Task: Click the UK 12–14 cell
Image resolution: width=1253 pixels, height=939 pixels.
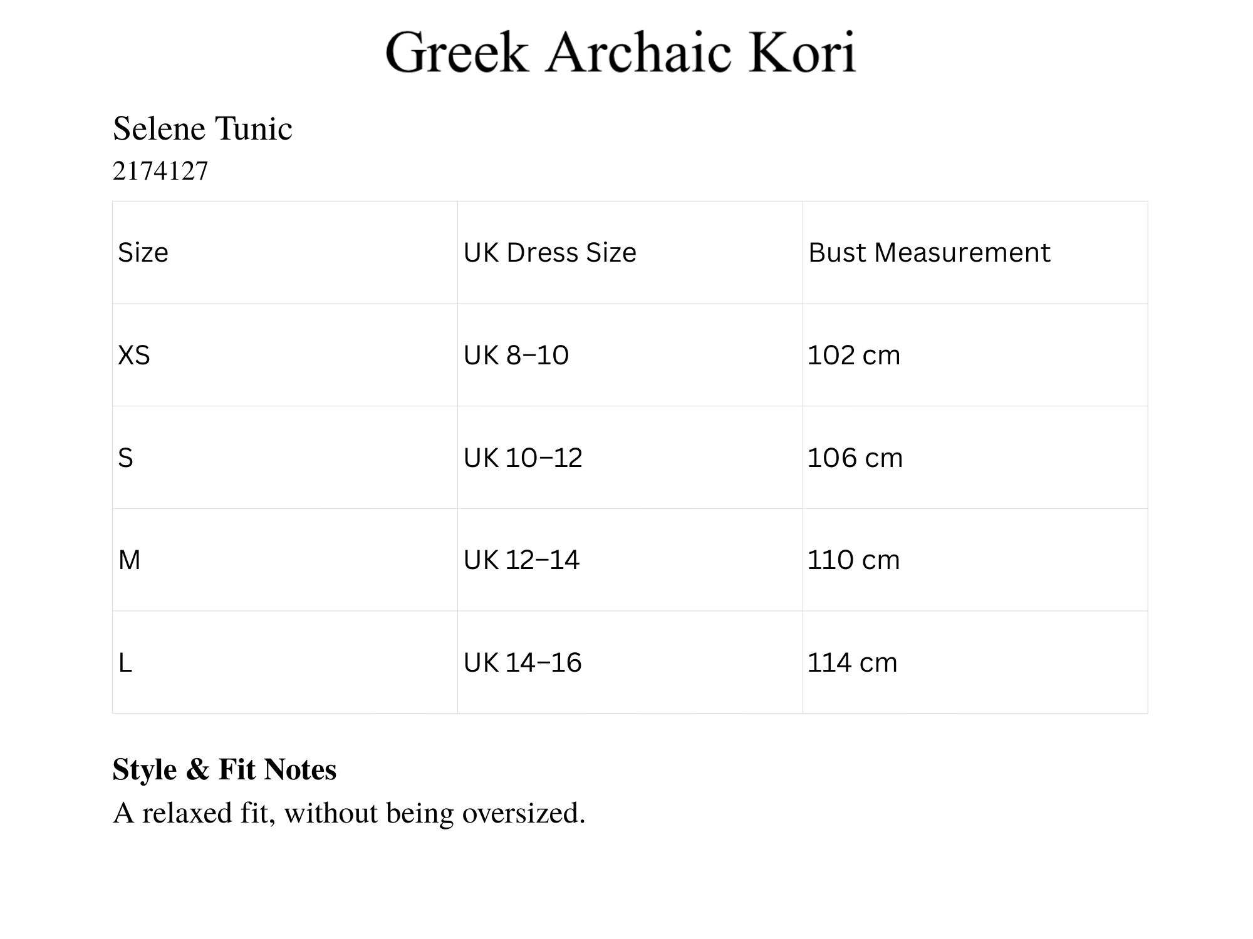Action: (521, 560)
